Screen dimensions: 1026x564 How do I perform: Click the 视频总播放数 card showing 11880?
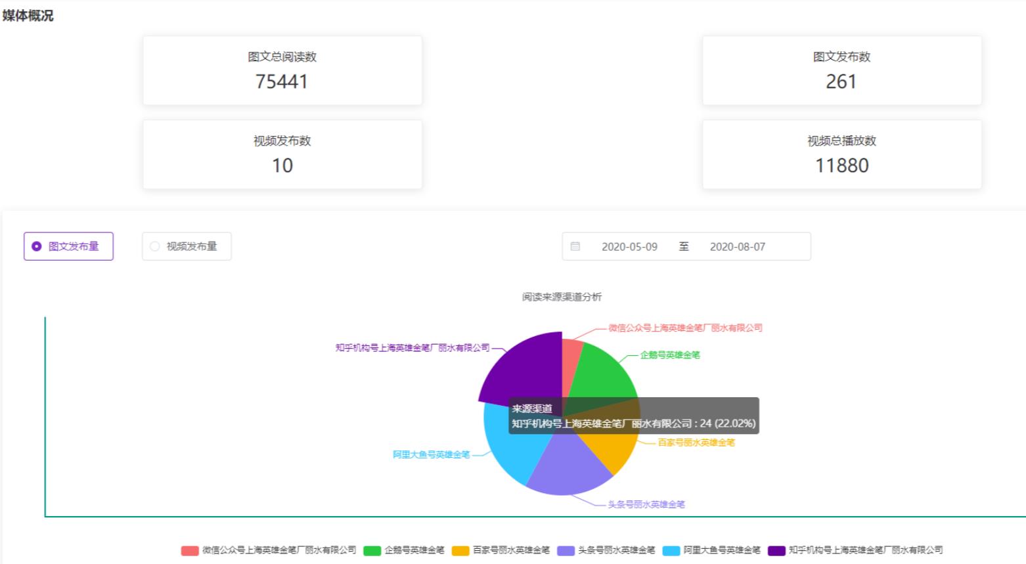(x=842, y=154)
